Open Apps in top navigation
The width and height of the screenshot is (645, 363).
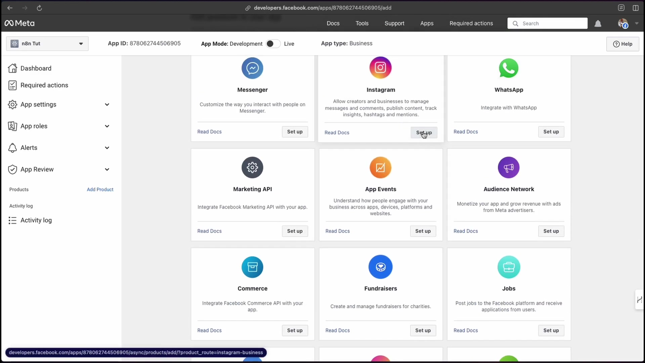pyautogui.click(x=427, y=23)
